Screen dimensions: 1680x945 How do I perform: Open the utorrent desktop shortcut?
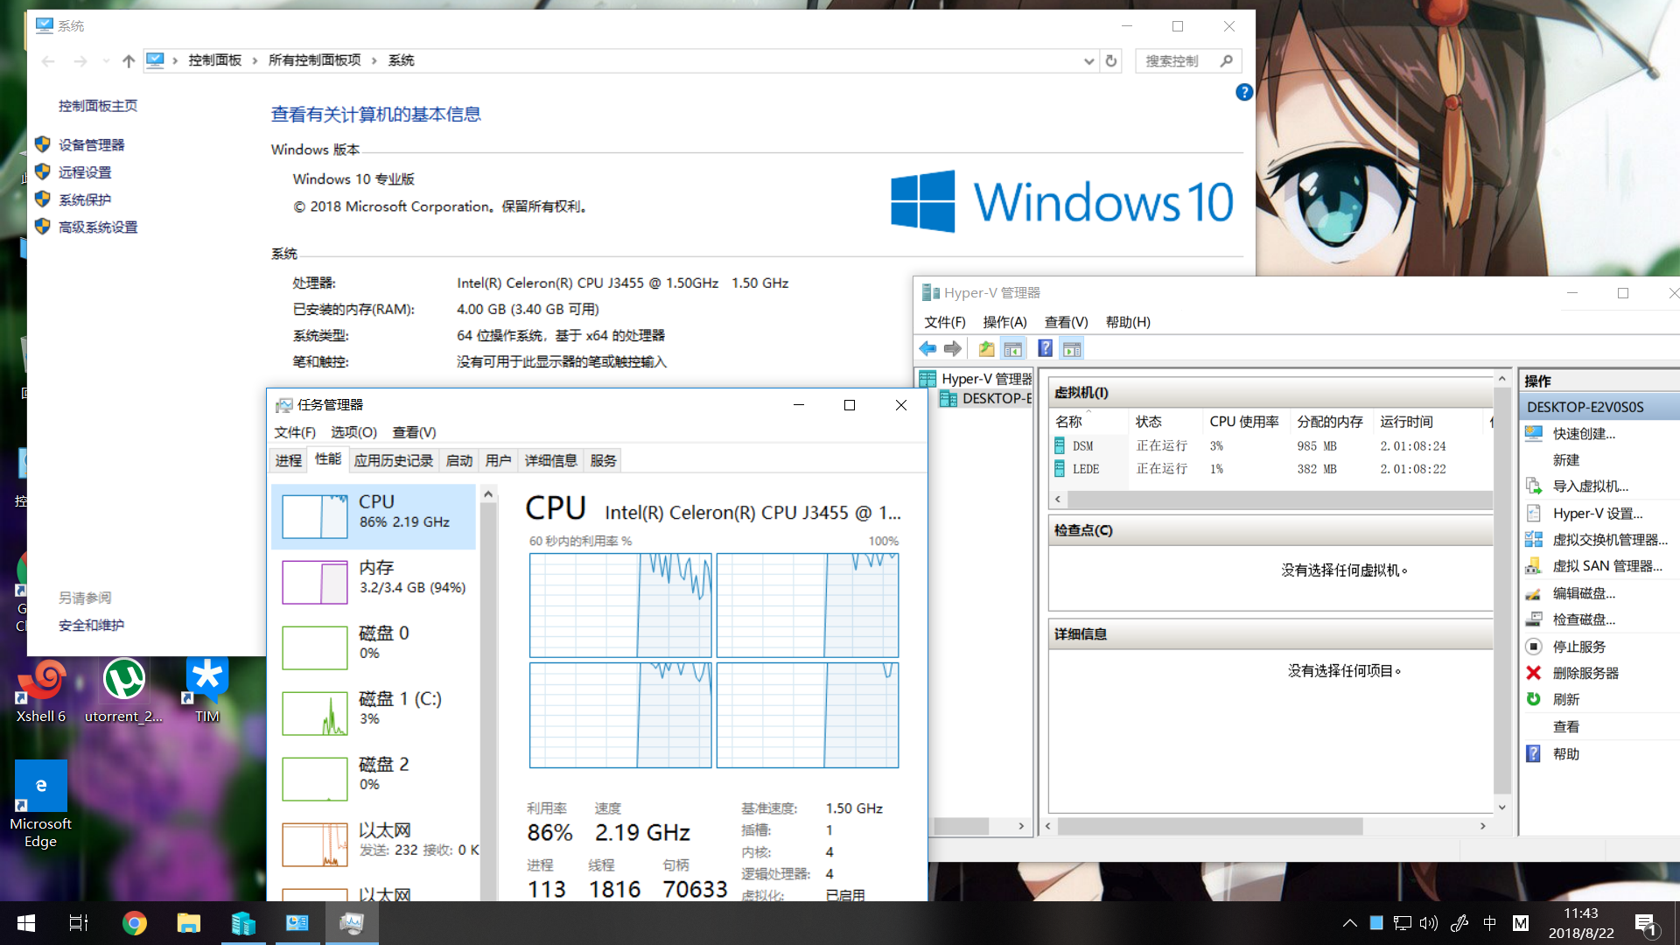(x=124, y=691)
